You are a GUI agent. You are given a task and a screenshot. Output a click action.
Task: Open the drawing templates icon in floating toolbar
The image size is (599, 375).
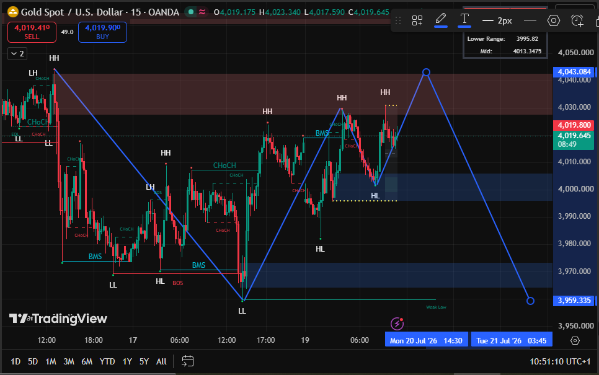point(417,20)
